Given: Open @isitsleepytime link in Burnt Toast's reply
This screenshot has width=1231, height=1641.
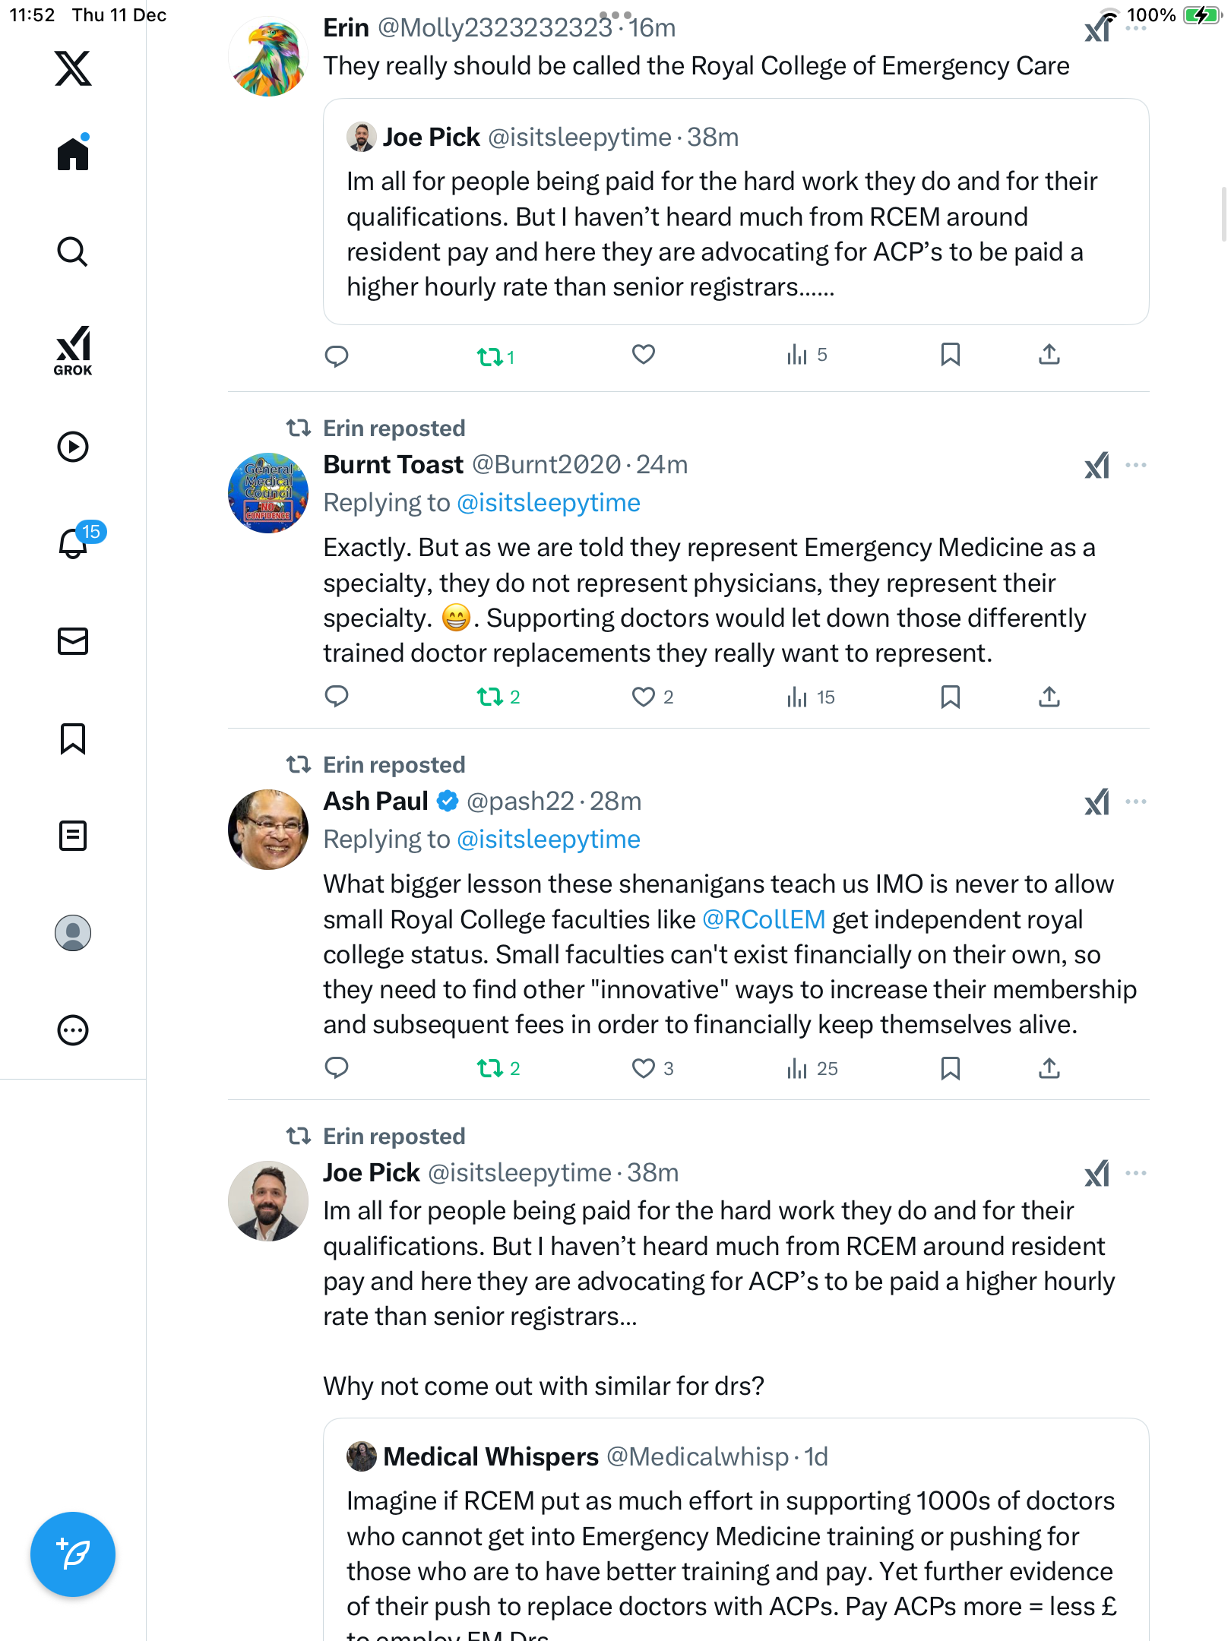Looking at the screenshot, I should [549, 503].
